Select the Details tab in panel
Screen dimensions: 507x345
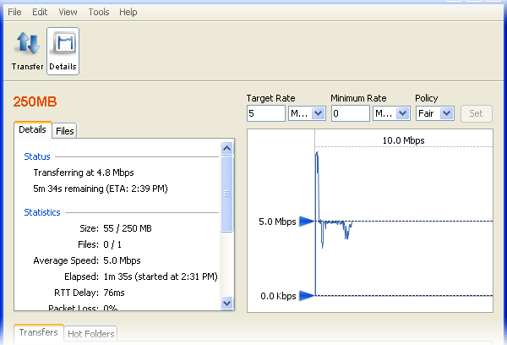pos(32,129)
